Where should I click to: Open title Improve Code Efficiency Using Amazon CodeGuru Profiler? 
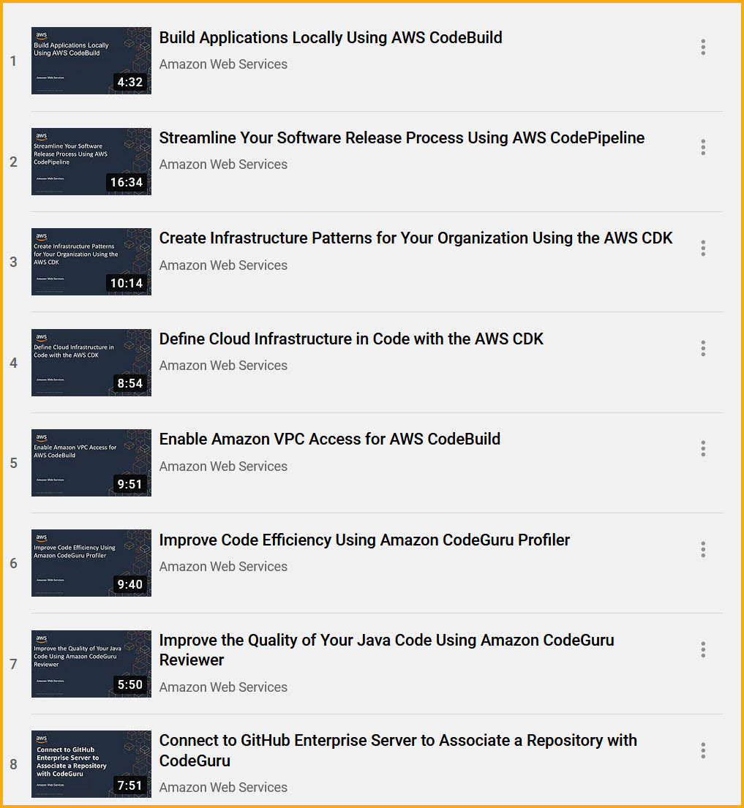[x=364, y=540]
